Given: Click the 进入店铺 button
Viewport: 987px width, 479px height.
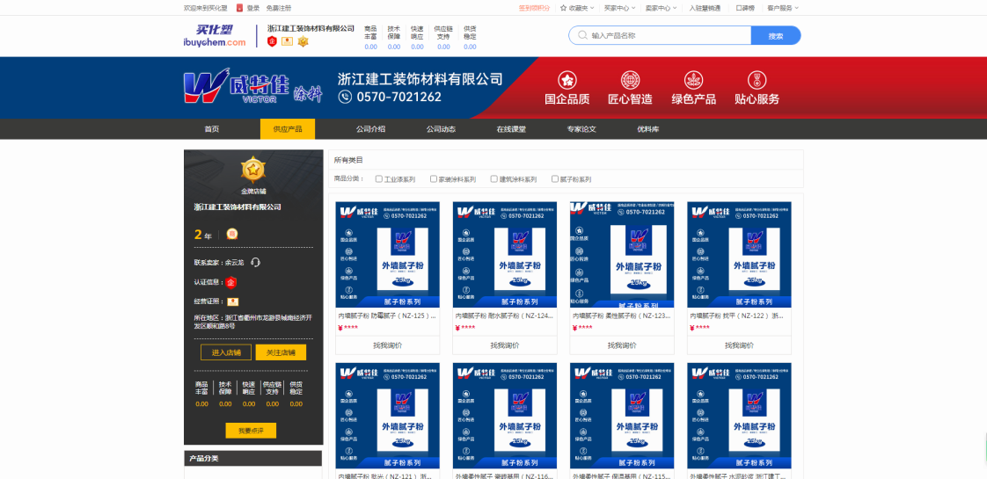Looking at the screenshot, I should [x=226, y=352].
